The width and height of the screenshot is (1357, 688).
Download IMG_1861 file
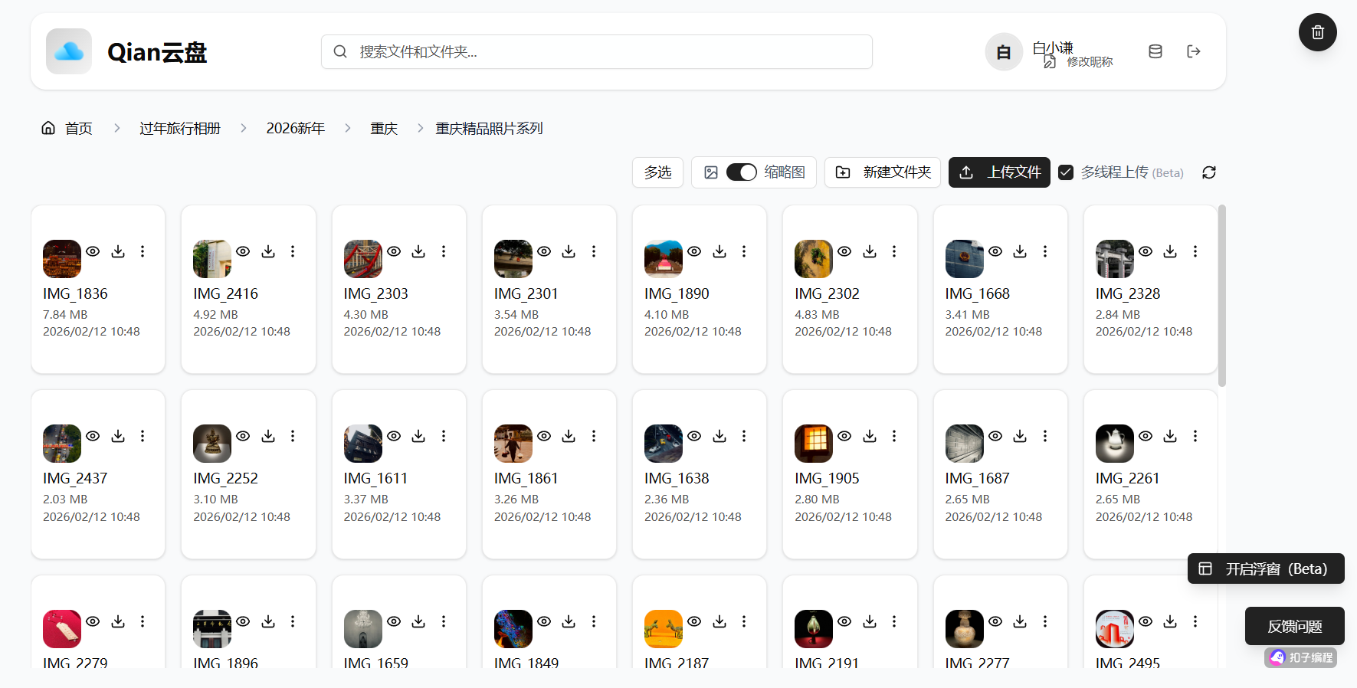coord(569,436)
